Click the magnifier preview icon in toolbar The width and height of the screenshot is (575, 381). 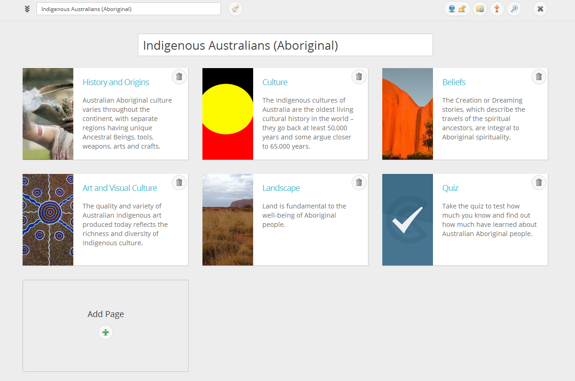click(514, 9)
